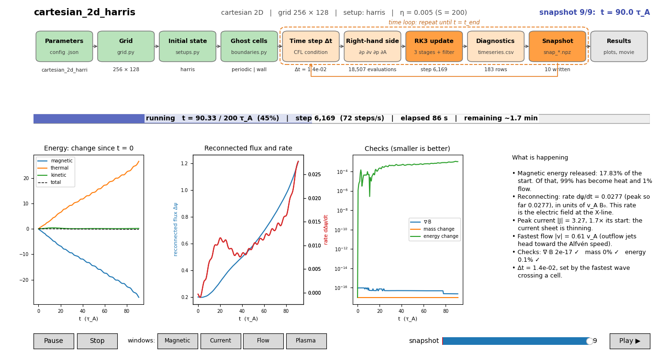Click the "snapshot 9/9: t = 90.0 τ_A" label
Image resolution: width=670 pixels, height=363 pixels.
point(594,12)
